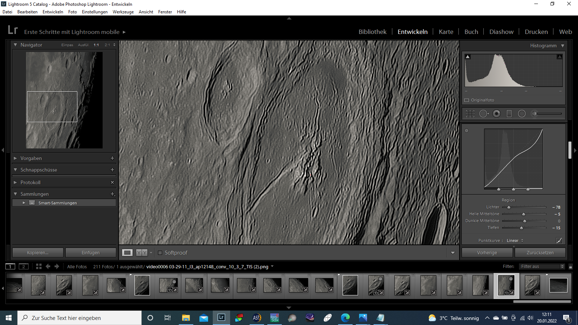Select the Red Eye Correction tool
This screenshot has width=578, height=325.
pos(497,114)
